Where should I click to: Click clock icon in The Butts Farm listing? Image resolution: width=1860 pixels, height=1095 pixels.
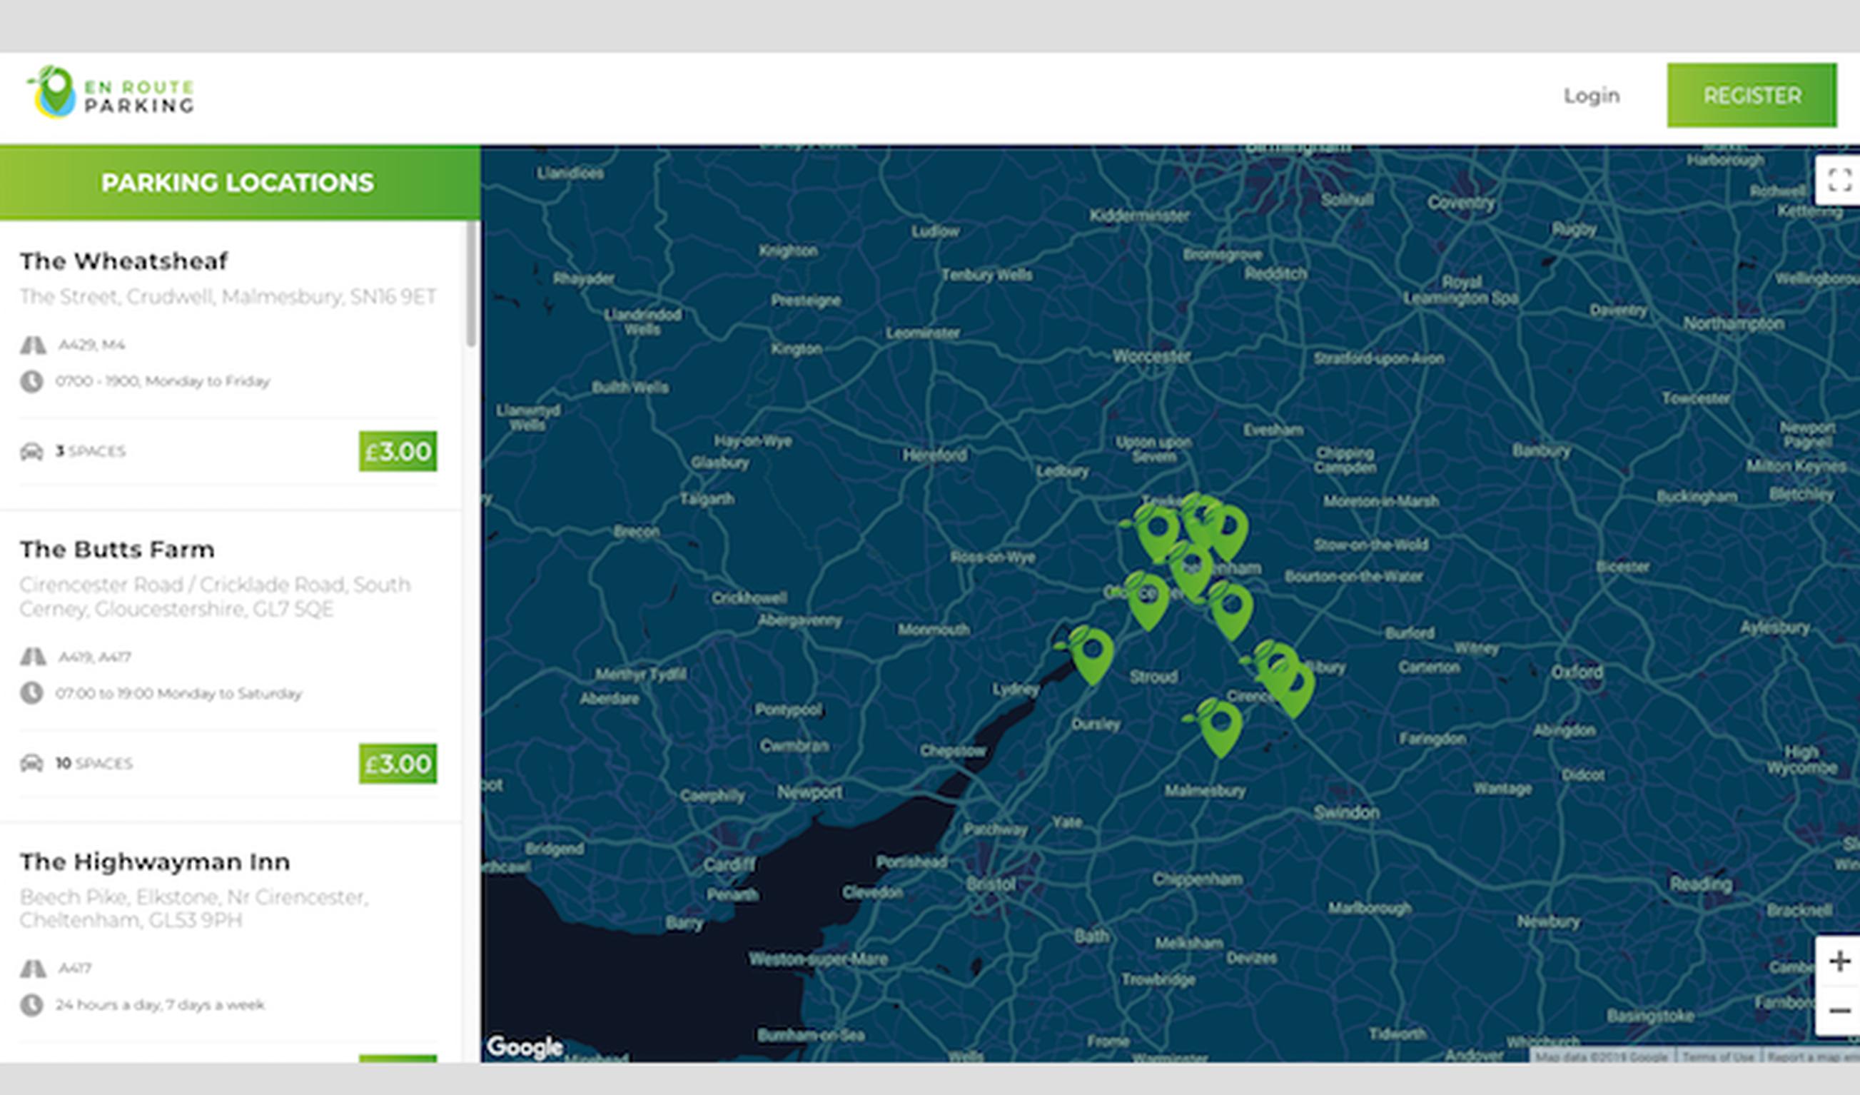pos(31,692)
